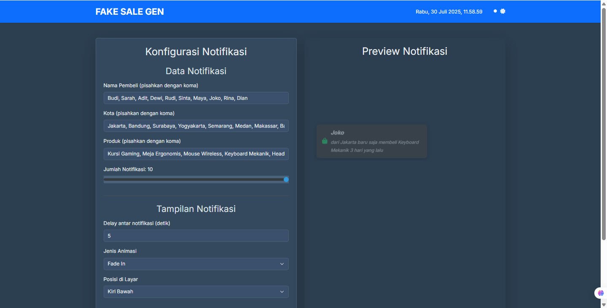Grab the blue Jumlah Notifikasi slider handle
This screenshot has width=607, height=308.
[x=286, y=179]
